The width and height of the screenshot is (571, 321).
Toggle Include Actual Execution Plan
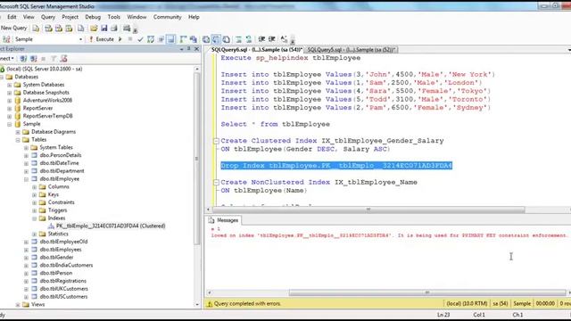tap(183, 39)
